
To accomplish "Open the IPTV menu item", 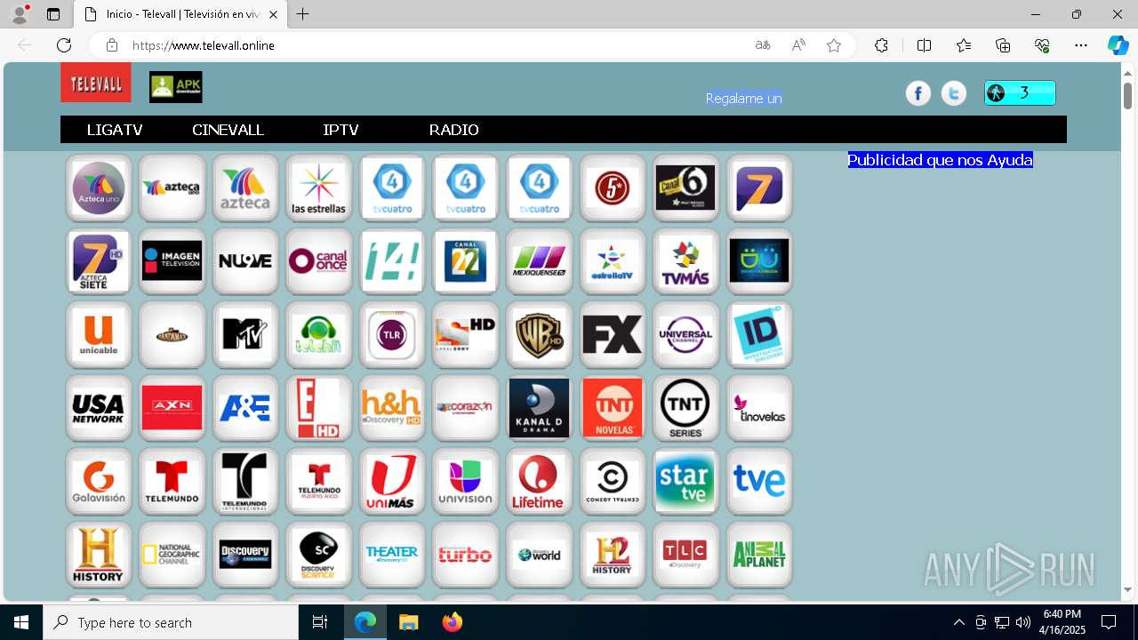I will pyautogui.click(x=341, y=130).
